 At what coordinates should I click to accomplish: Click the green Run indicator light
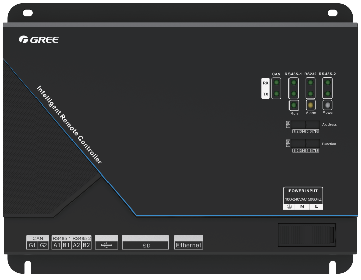[294, 105]
